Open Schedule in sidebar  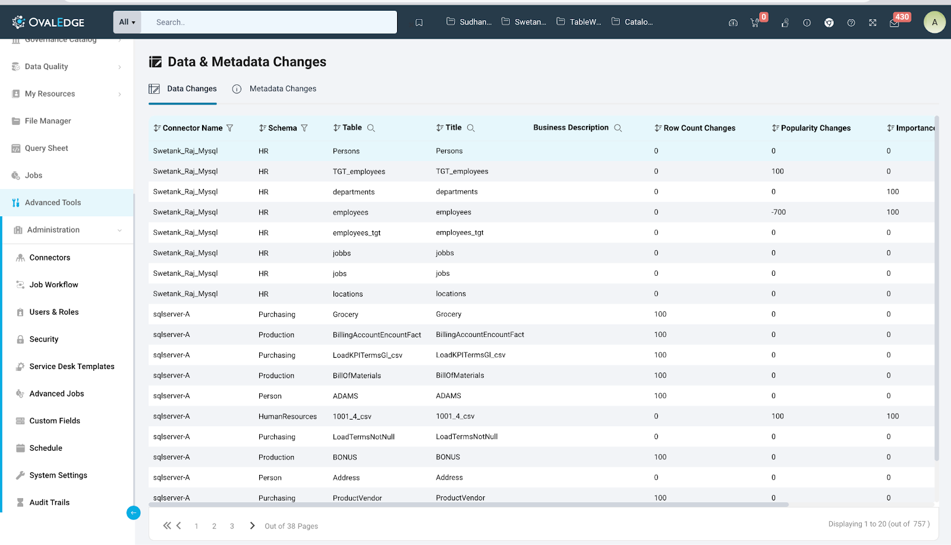coord(46,448)
